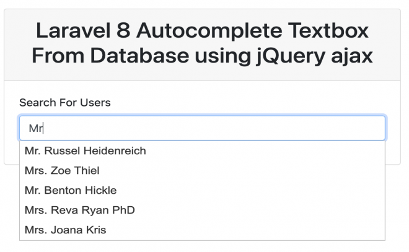The height and width of the screenshot is (252, 409).
Task: Place cursor after typed text Mr
Action: [x=43, y=128]
